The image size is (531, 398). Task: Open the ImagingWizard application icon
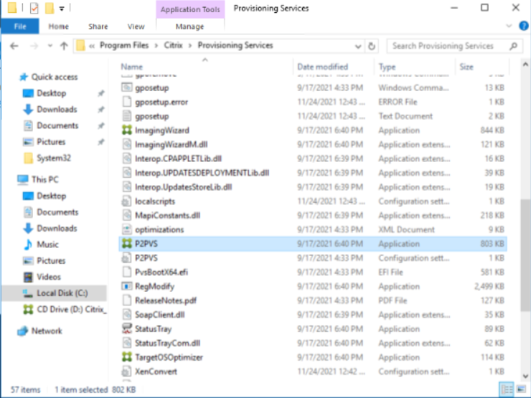point(127,131)
